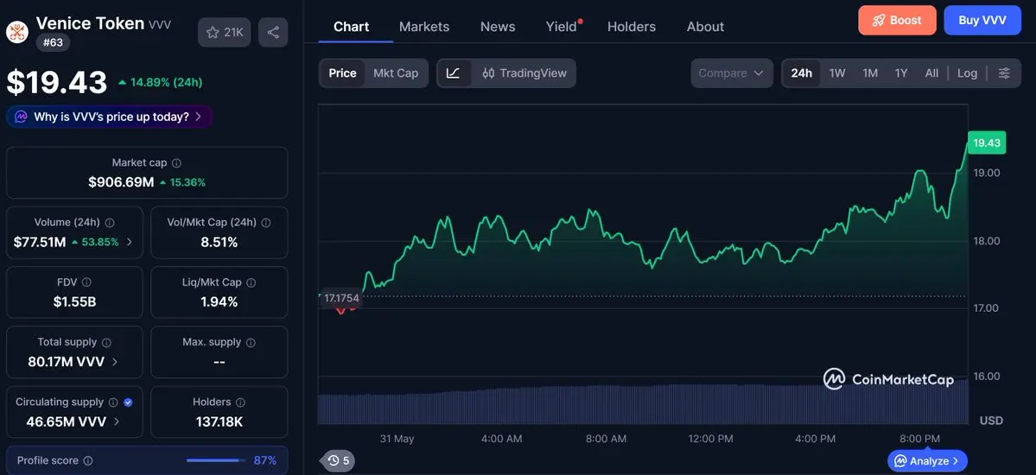This screenshot has width=1036, height=475.
Task: Click the Buy VVV button
Action: pyautogui.click(x=982, y=21)
